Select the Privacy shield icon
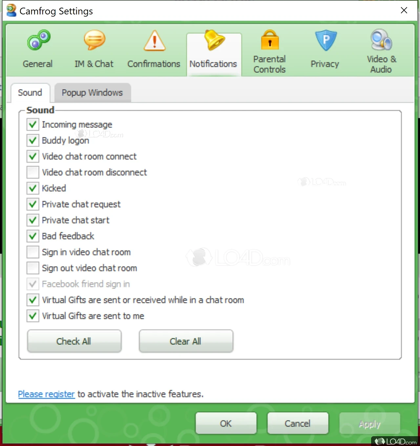This screenshot has width=420, height=446. click(x=326, y=41)
